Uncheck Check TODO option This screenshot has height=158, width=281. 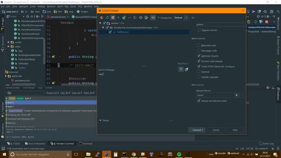point(198,66)
